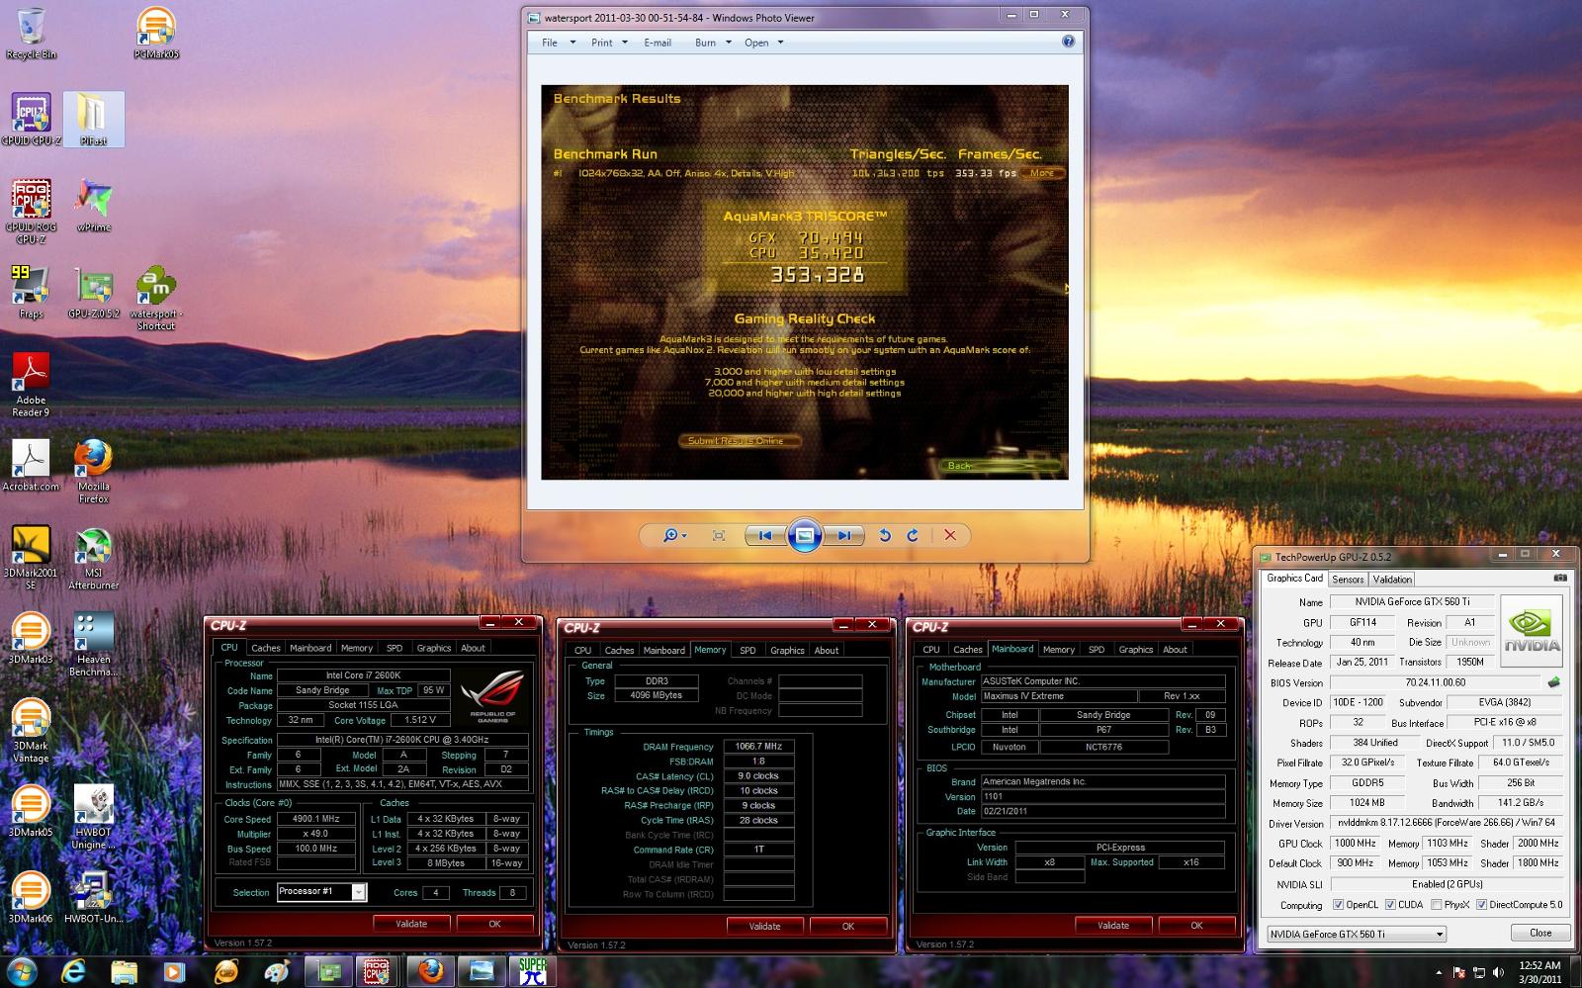
Task: Select the Adobe Reader 9 desktop icon
Action: point(31,386)
